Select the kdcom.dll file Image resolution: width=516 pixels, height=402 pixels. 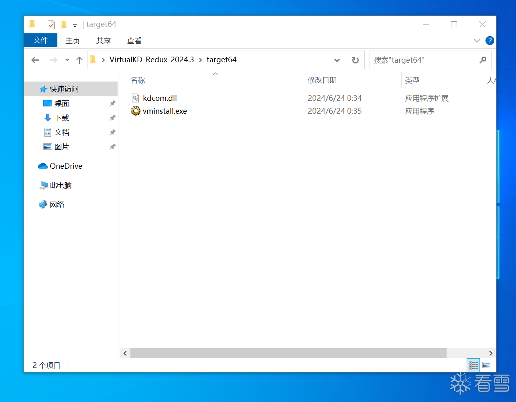pos(160,98)
